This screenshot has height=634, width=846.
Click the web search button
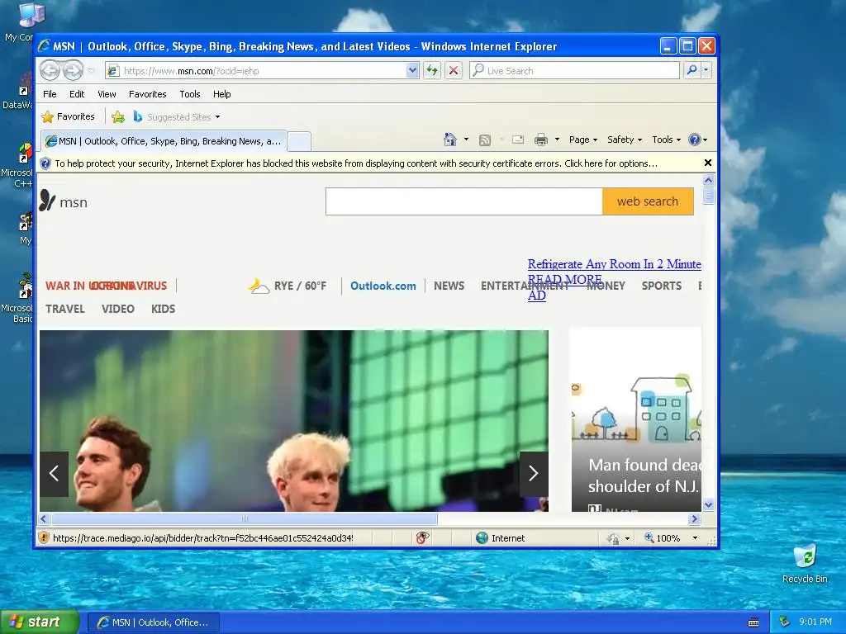pos(648,201)
